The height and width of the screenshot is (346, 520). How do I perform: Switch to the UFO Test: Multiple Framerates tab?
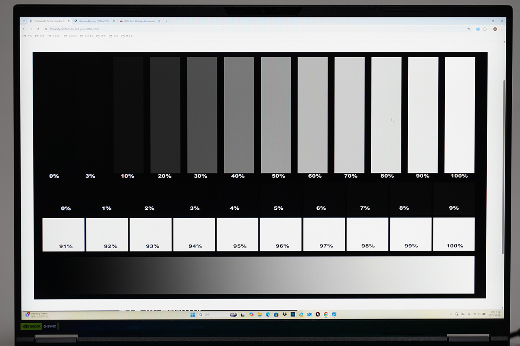[139, 21]
